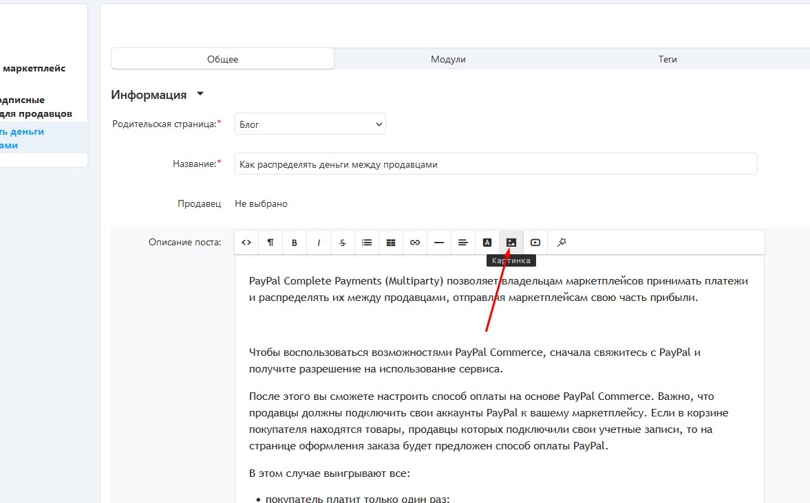Viewport: 810px width, 503px height.
Task: Switch to the Теги tab
Action: click(668, 59)
